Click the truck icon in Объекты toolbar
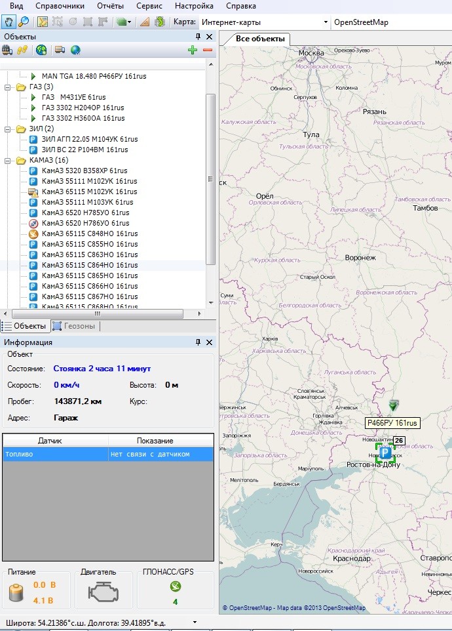Screen dimensions: 452x631 pos(60,50)
